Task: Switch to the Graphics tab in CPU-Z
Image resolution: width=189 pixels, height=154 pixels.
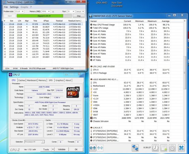Action: [59, 80]
